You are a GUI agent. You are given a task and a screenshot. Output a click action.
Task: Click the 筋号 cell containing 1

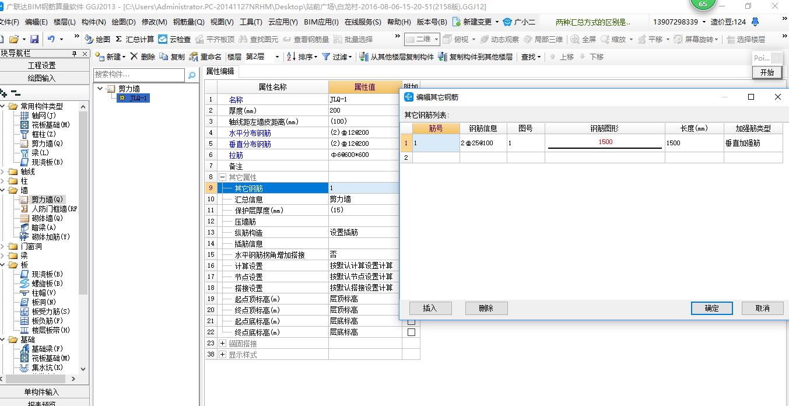(x=436, y=143)
